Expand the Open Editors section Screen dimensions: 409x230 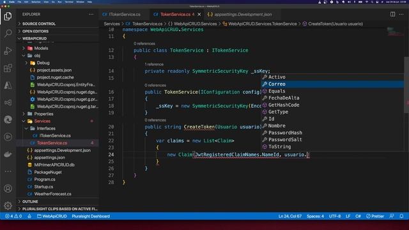tap(58, 31)
